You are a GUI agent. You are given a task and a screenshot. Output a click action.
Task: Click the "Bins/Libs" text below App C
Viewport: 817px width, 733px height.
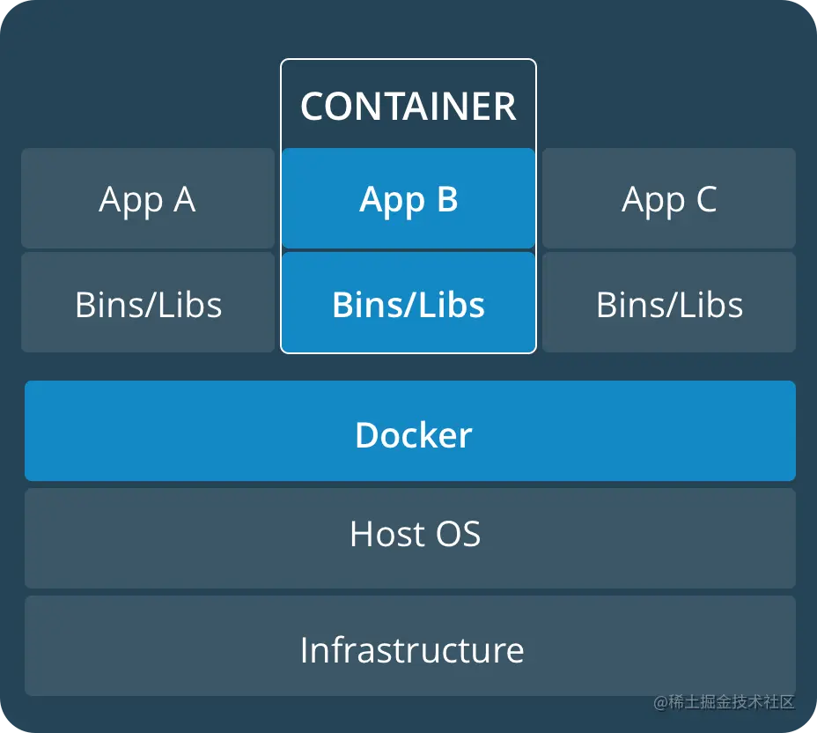[x=669, y=305]
